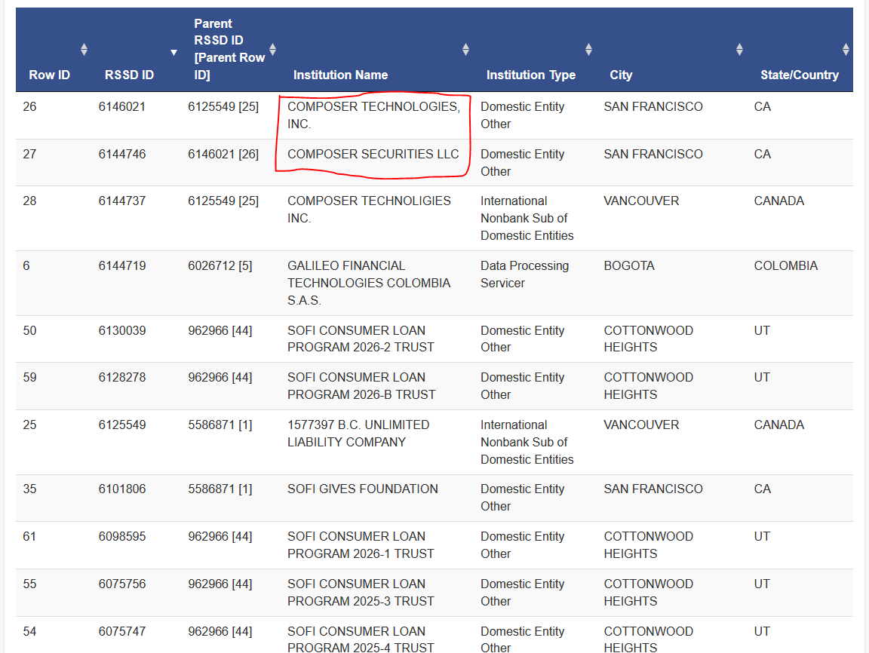
Task: Click the Institution Name column header
Action: 340,75
